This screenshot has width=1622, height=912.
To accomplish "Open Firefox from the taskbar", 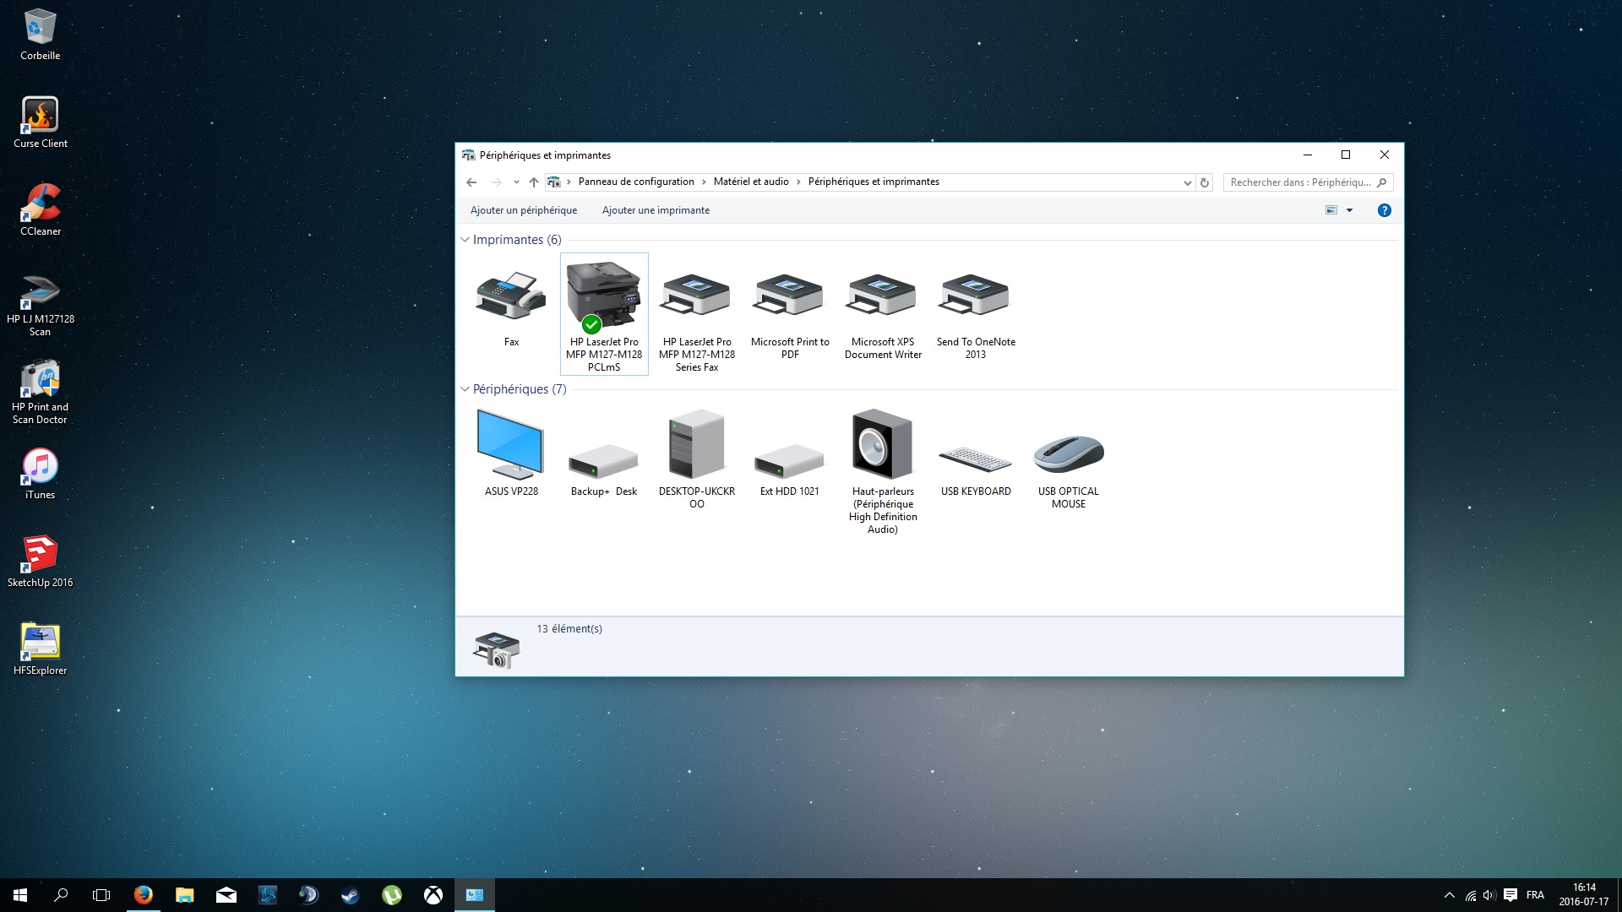I will point(144,895).
